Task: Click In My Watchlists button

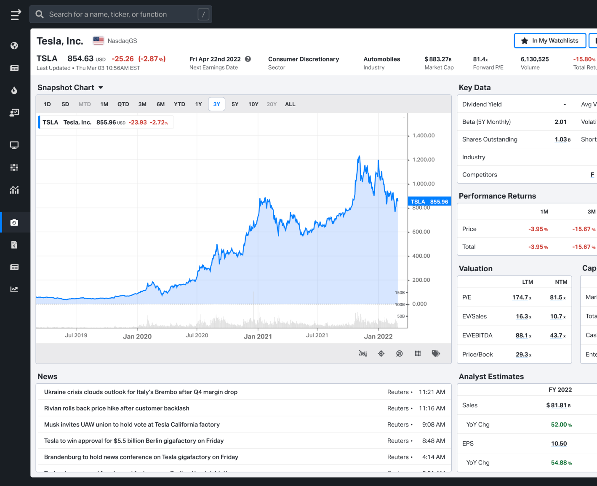Action: tap(550, 41)
